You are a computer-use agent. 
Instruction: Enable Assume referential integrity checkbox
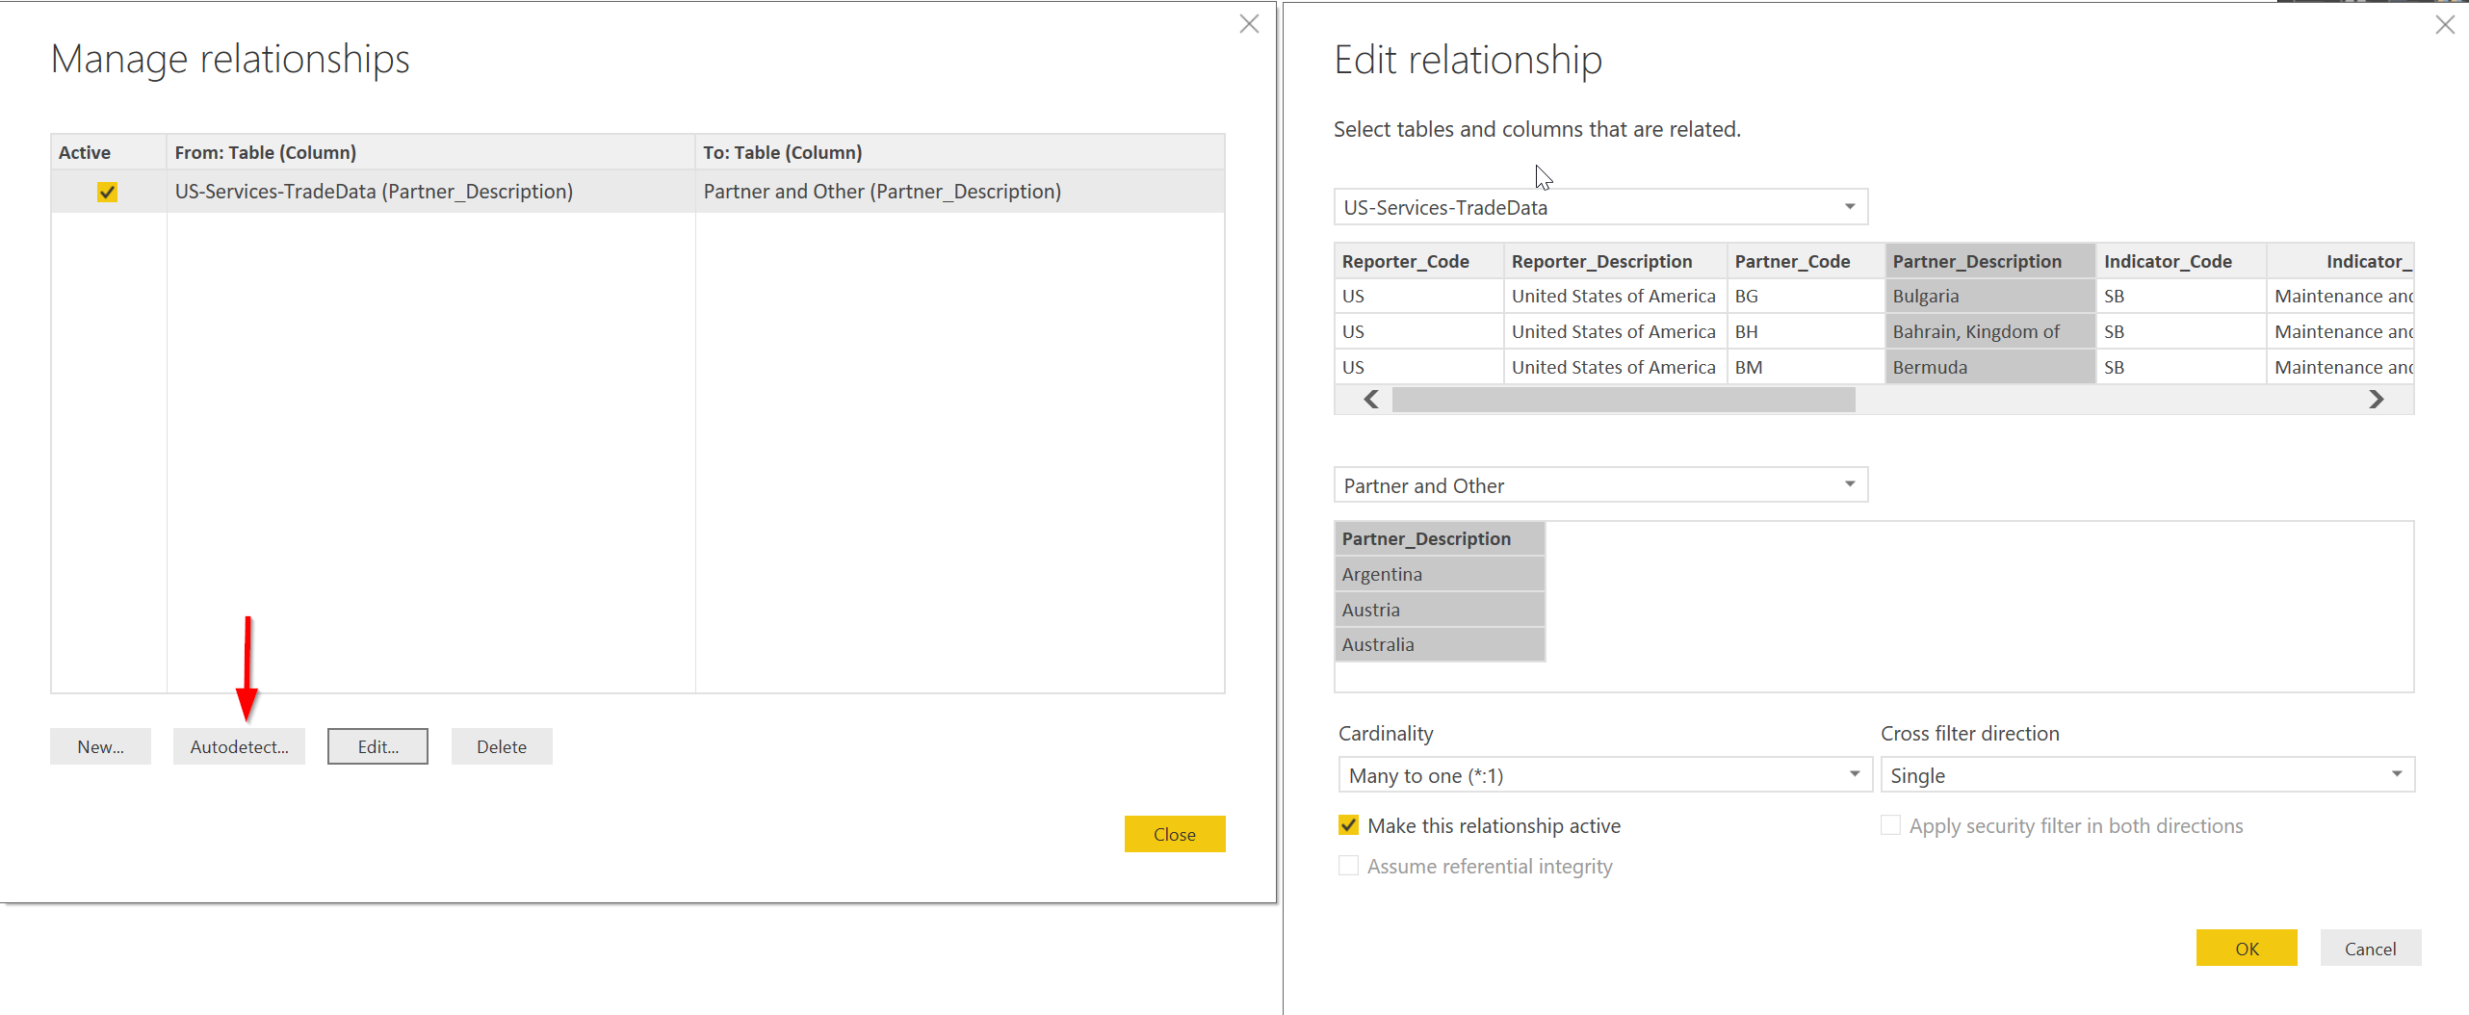[x=1348, y=866]
